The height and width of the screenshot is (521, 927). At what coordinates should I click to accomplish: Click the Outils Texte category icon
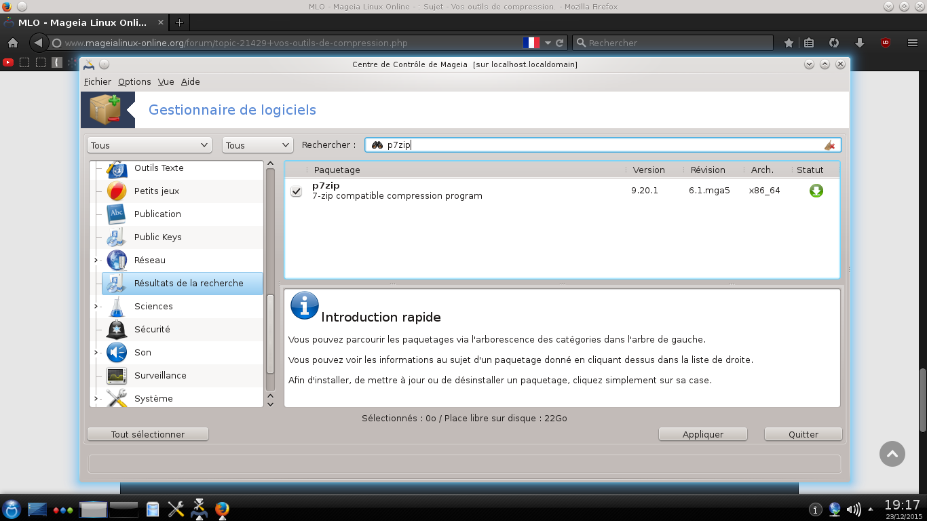tap(117, 169)
